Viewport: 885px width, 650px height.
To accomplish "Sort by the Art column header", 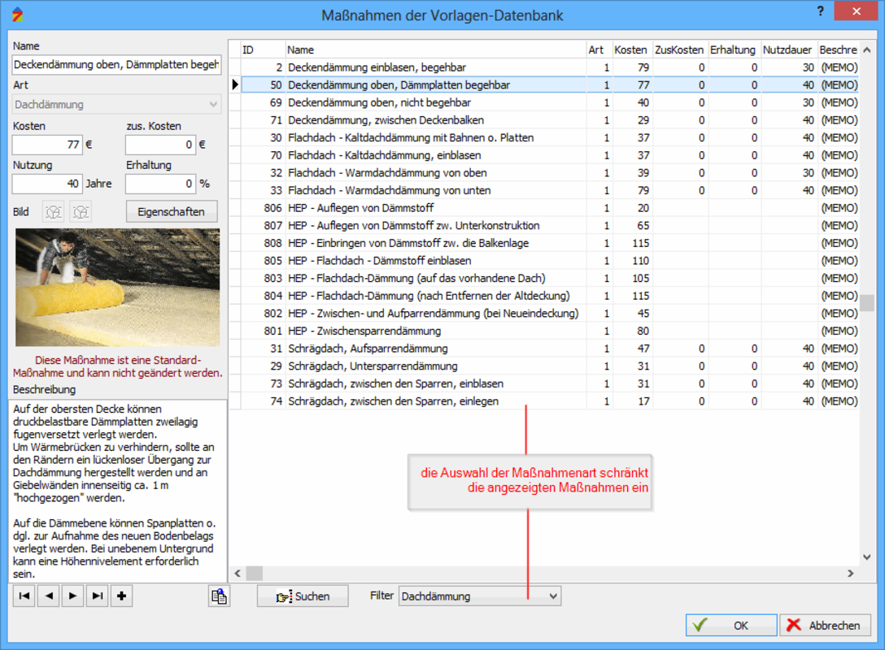I will (x=599, y=50).
